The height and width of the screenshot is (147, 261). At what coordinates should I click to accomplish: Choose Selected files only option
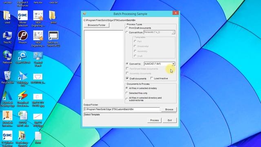(127, 93)
